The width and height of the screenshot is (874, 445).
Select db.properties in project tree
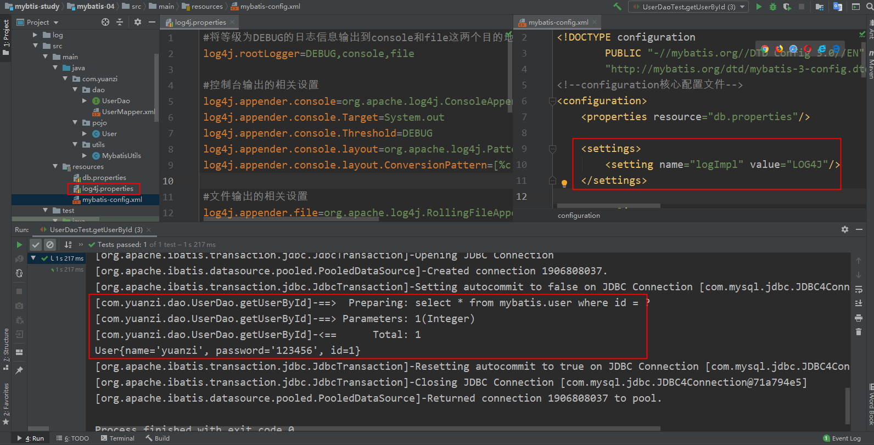100,177
